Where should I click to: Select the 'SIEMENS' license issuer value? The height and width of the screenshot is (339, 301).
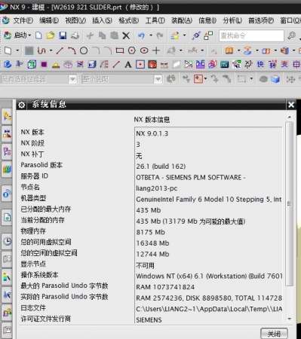(149, 320)
